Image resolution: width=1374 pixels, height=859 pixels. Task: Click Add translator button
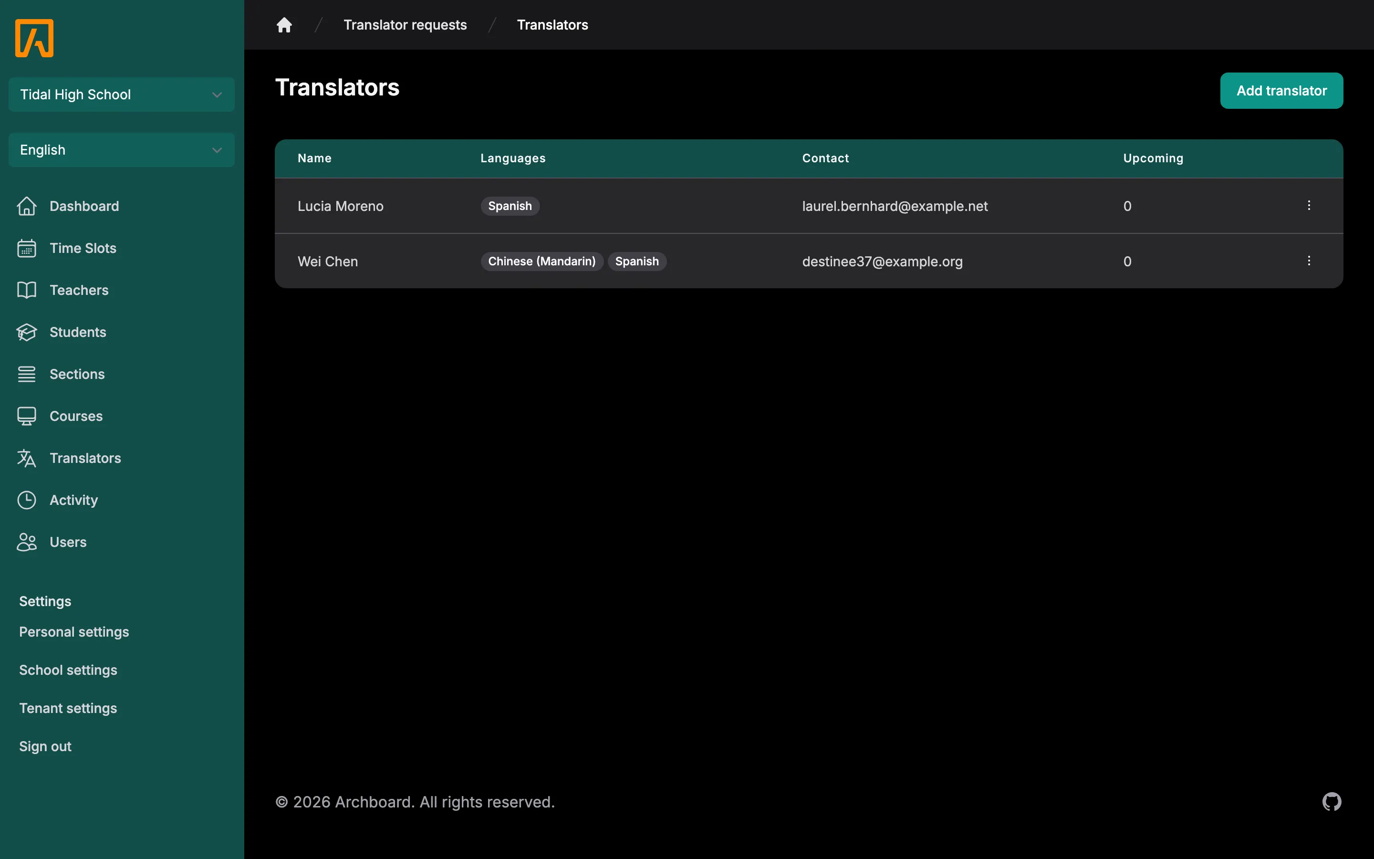pos(1281,91)
